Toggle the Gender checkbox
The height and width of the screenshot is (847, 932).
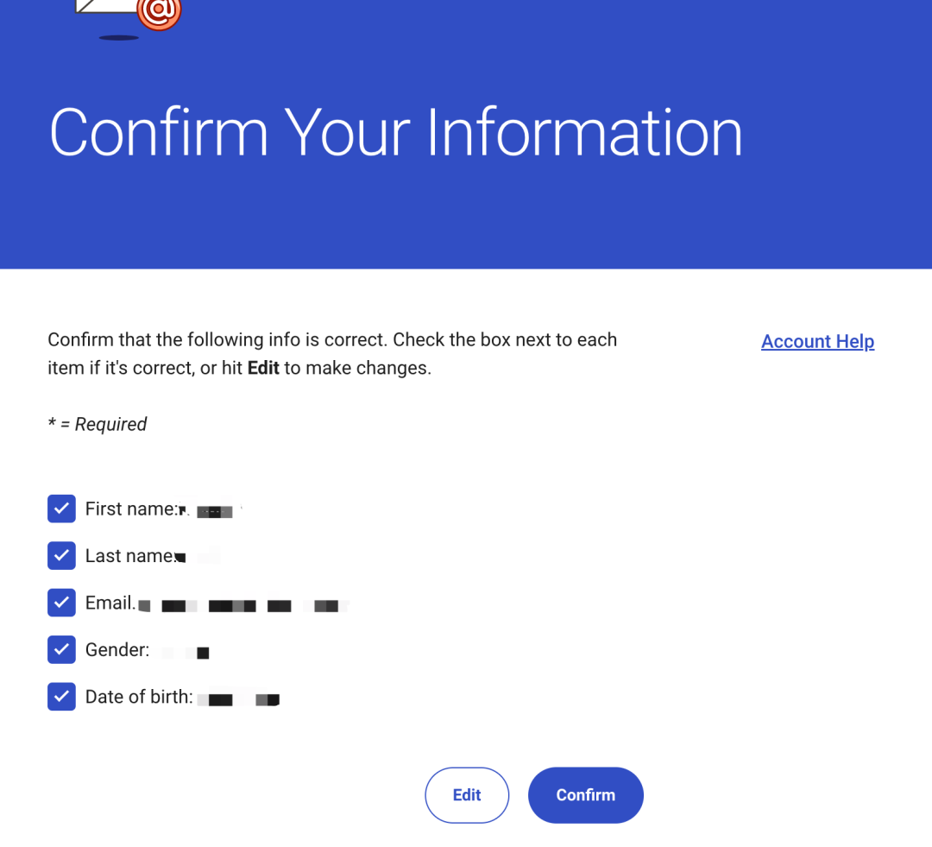tap(62, 649)
